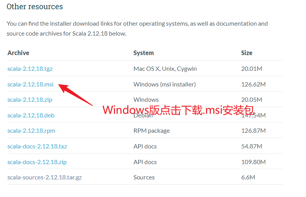Image resolution: width=306 pixels, height=197 pixels.
Task: Download the scala-2.12.18.tgz archive
Action: 30,69
